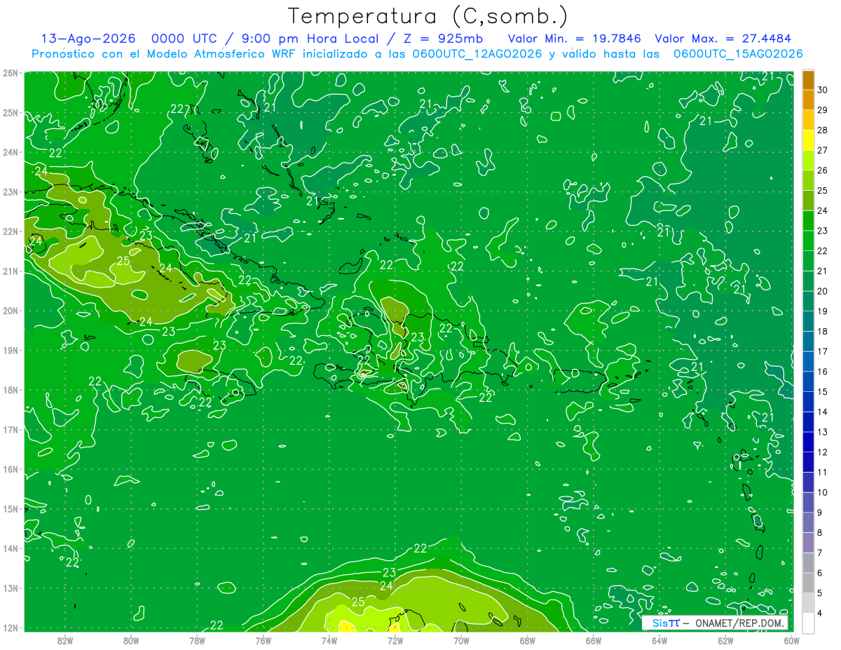Click the "14N" latitude axis label
The image size is (841, 650).
pyautogui.click(x=10, y=548)
